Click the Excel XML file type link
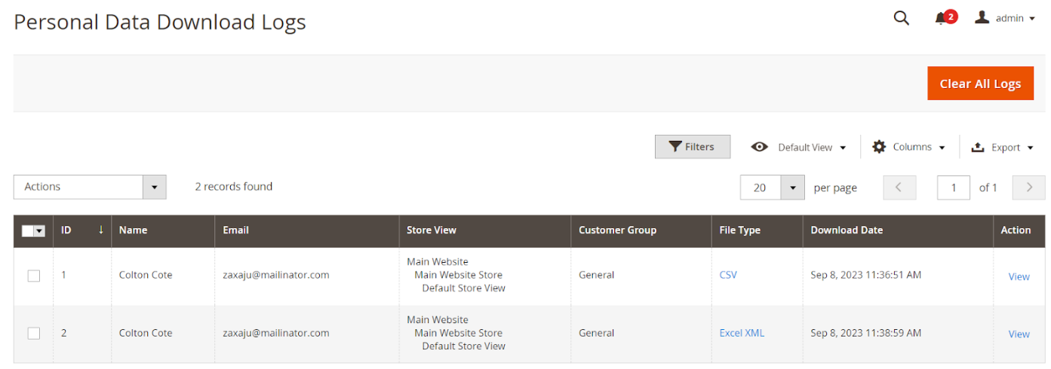Screen dimensions: 1051x369 coord(742,333)
